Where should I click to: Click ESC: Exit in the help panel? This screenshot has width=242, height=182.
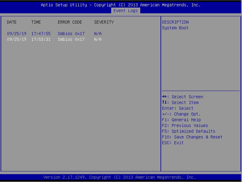pos(173,143)
